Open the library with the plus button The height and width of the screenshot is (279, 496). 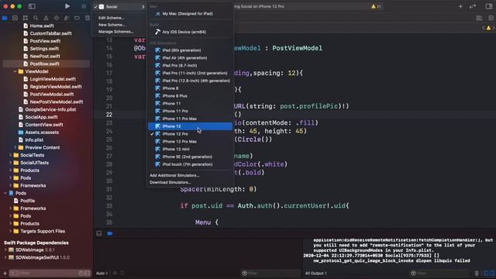pyautogui.click(x=460, y=6)
